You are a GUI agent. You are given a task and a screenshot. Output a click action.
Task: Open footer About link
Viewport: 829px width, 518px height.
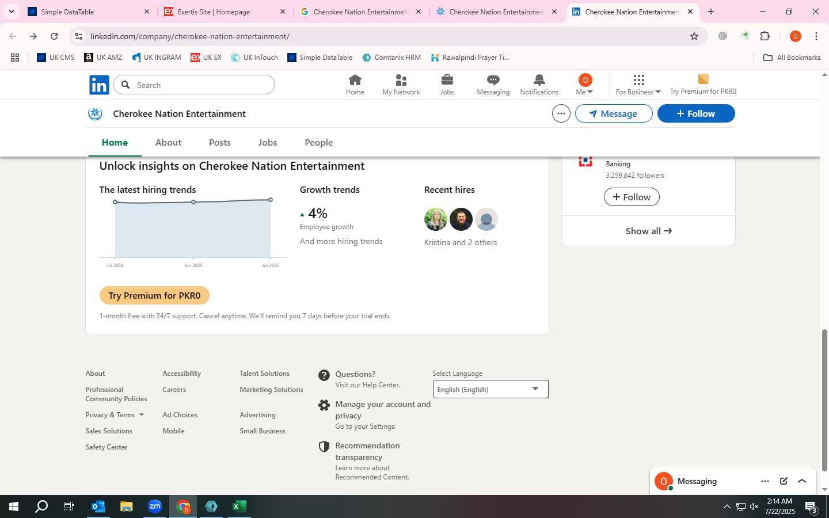tap(95, 374)
